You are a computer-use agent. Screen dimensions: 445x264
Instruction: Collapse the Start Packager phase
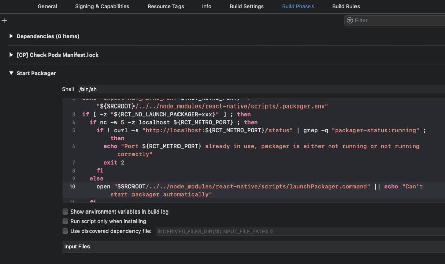[11, 73]
